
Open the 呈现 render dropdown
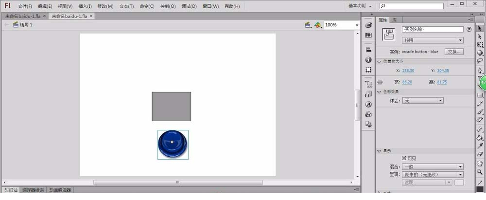tap(433, 175)
